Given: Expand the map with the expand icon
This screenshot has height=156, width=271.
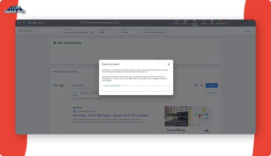Looking at the screenshot, I should pos(209,109).
